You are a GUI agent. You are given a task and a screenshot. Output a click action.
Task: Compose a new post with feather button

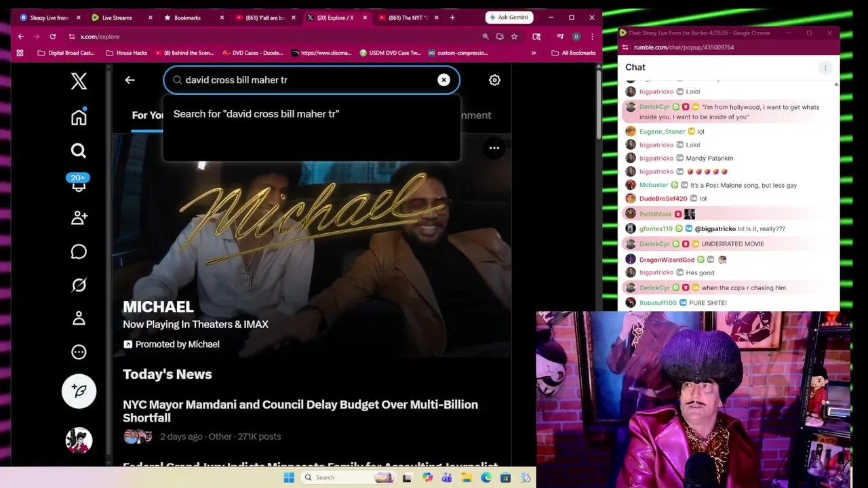pyautogui.click(x=79, y=391)
